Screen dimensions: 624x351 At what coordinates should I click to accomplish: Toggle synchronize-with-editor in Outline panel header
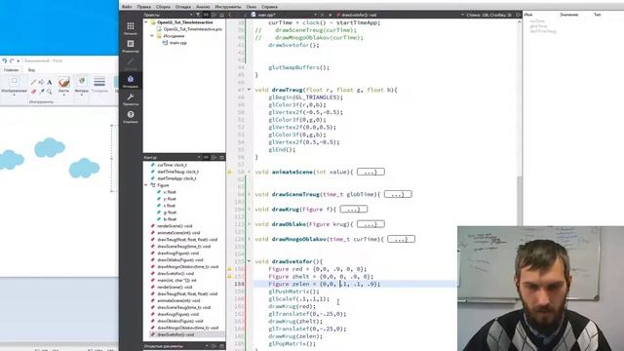point(206,158)
